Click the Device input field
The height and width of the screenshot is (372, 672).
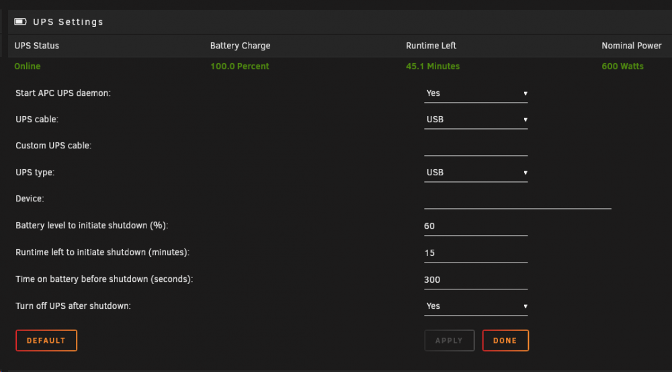click(x=517, y=199)
